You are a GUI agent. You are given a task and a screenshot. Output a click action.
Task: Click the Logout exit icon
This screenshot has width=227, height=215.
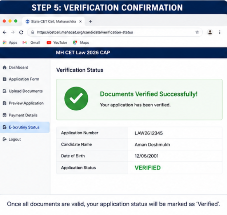click(5, 139)
